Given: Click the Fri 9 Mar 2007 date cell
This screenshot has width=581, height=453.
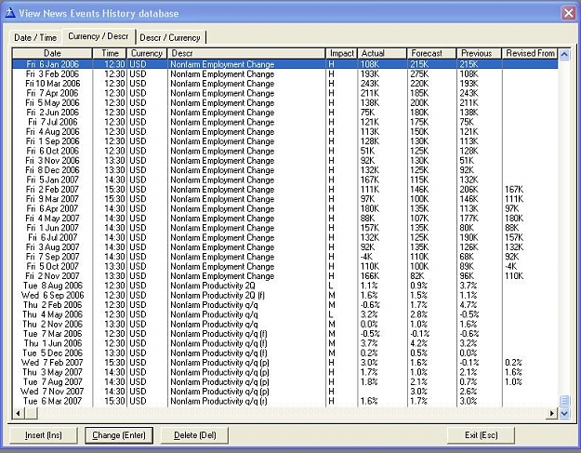Looking at the screenshot, I should 52,199.
